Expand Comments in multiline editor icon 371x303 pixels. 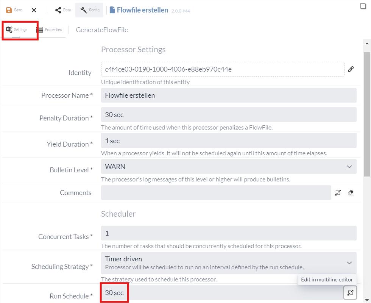pos(338,193)
